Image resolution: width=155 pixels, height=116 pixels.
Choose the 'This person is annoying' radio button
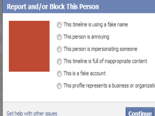pyautogui.click(x=59, y=37)
